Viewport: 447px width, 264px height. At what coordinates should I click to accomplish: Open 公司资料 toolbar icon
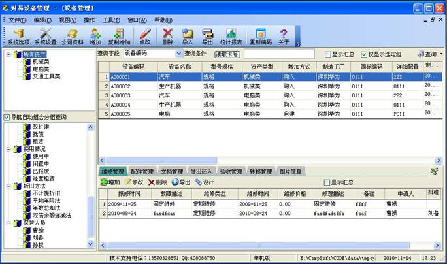73,37
